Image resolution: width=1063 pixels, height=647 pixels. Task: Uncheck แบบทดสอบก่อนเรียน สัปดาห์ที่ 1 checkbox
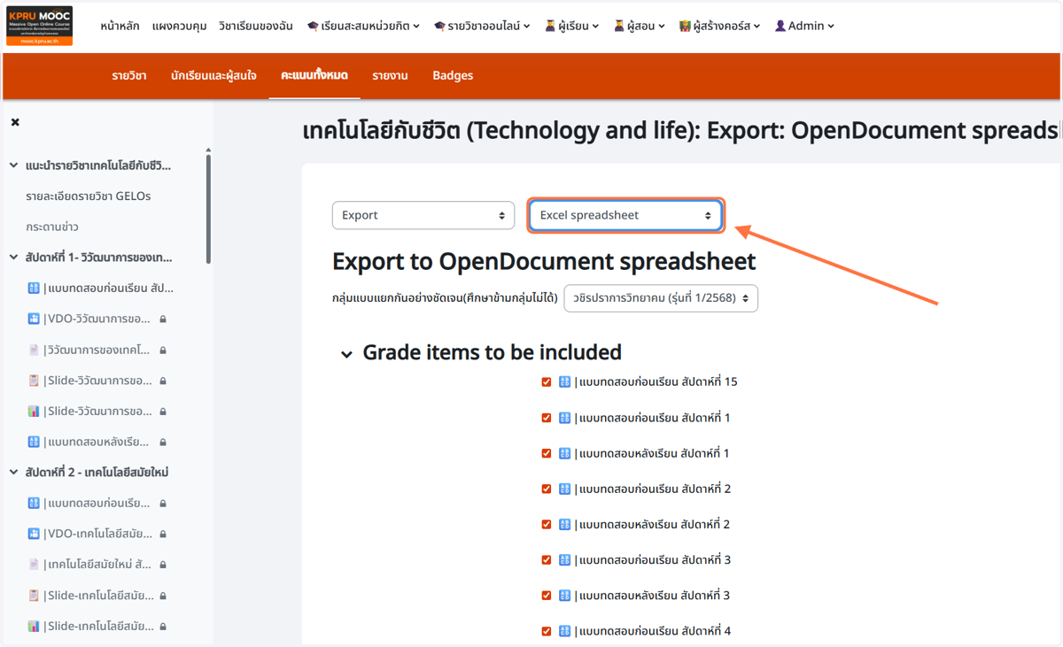coord(547,418)
